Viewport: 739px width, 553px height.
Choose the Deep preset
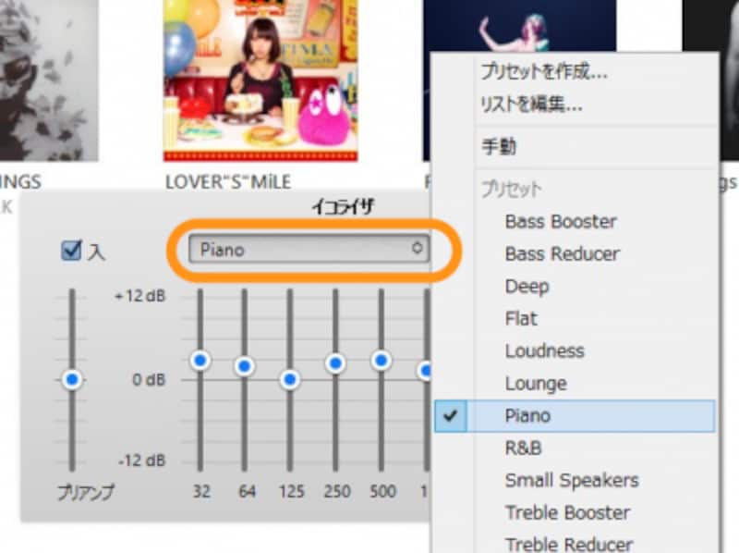pyautogui.click(x=527, y=287)
